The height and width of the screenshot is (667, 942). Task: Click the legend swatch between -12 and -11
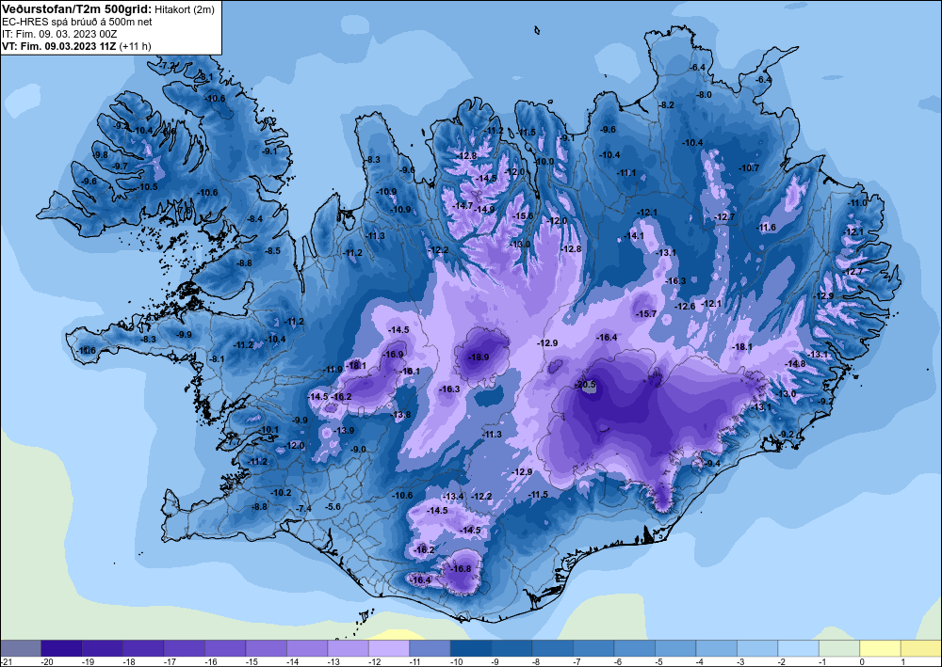(x=389, y=648)
